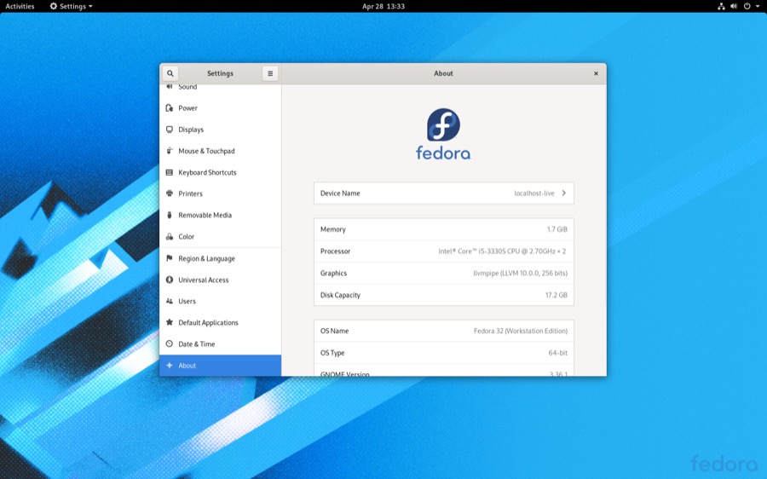Select Power in the sidebar

tap(220, 108)
